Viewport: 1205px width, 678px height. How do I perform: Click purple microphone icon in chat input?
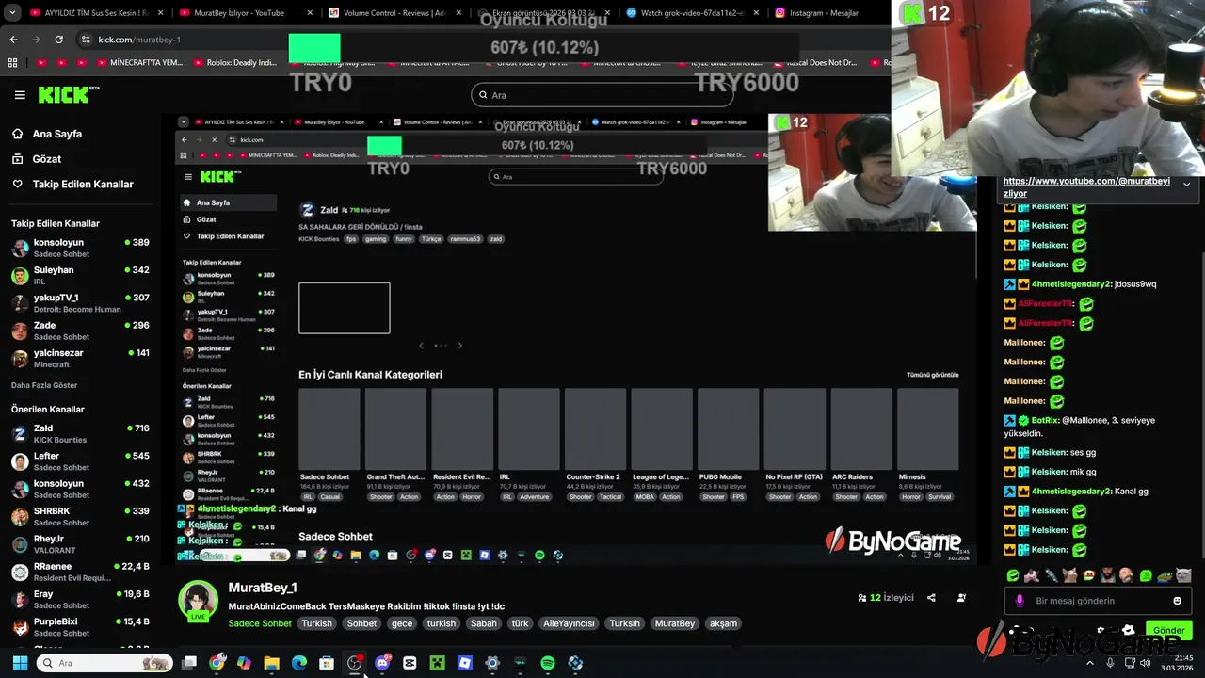click(x=1019, y=601)
